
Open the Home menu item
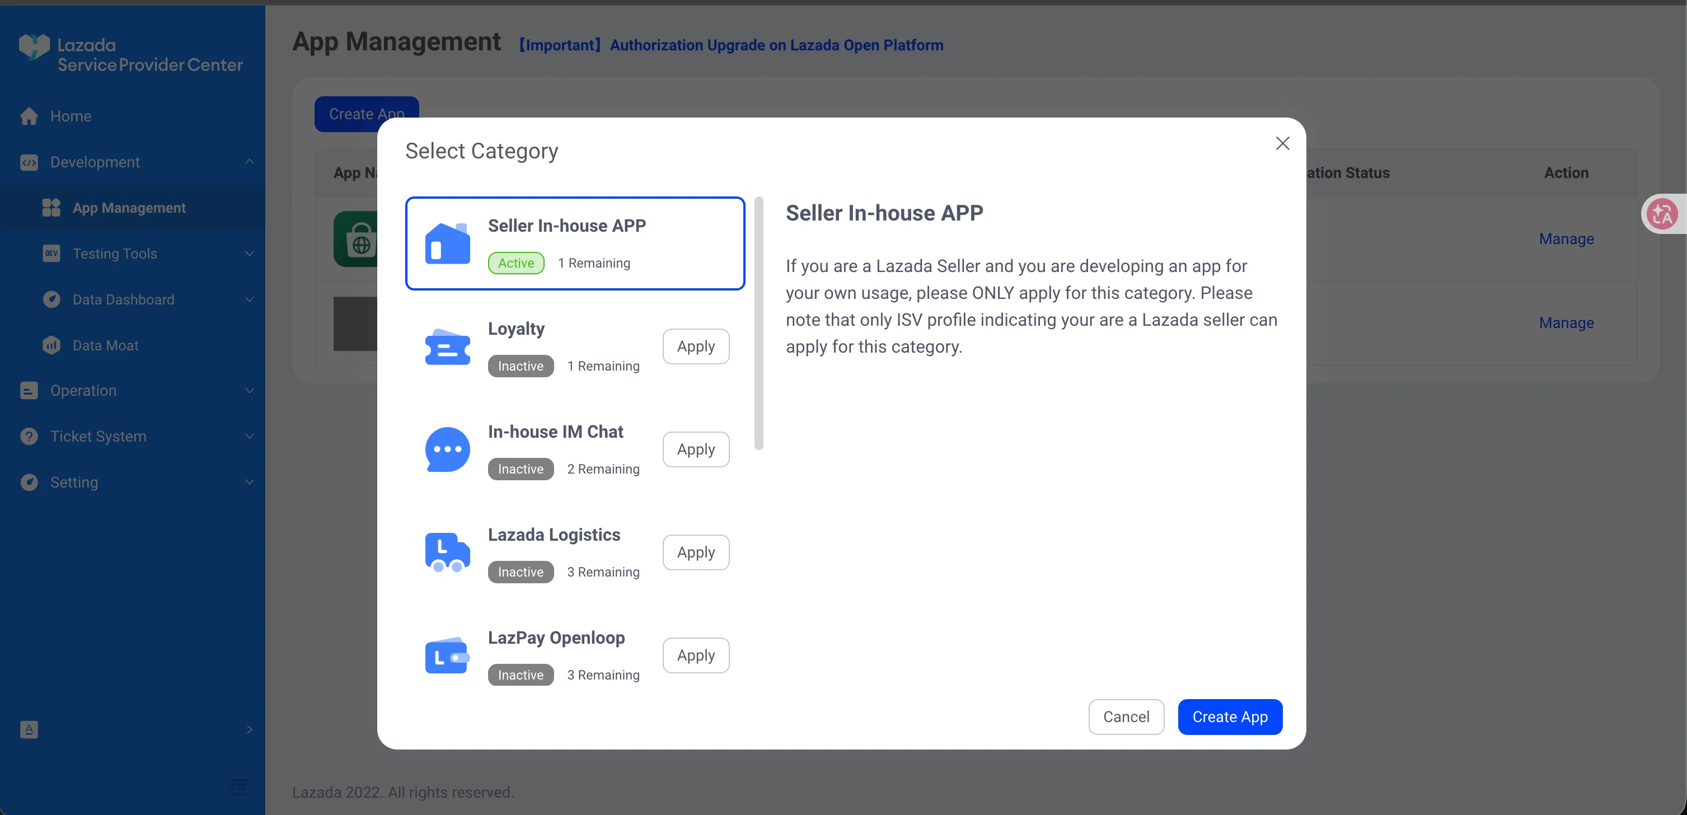pos(132,116)
